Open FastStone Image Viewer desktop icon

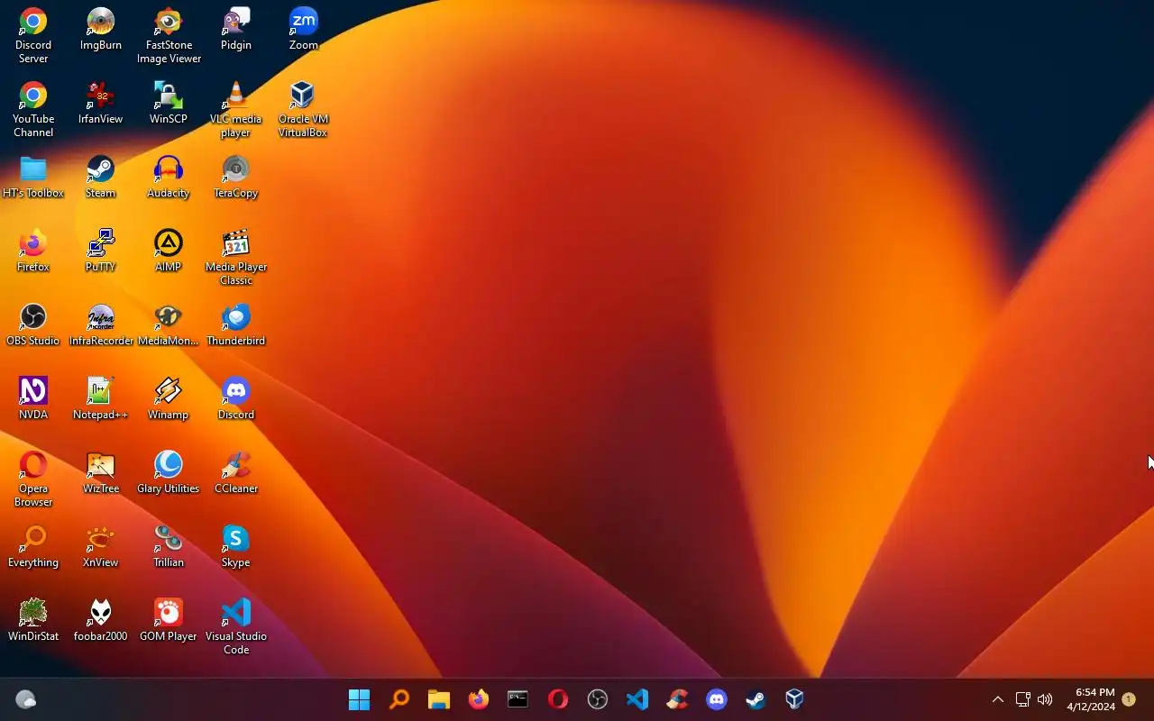(169, 36)
